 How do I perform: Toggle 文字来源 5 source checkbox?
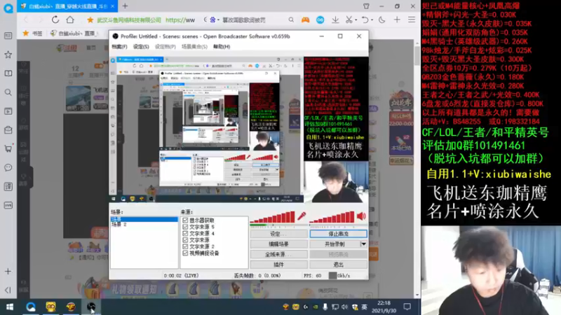185,227
